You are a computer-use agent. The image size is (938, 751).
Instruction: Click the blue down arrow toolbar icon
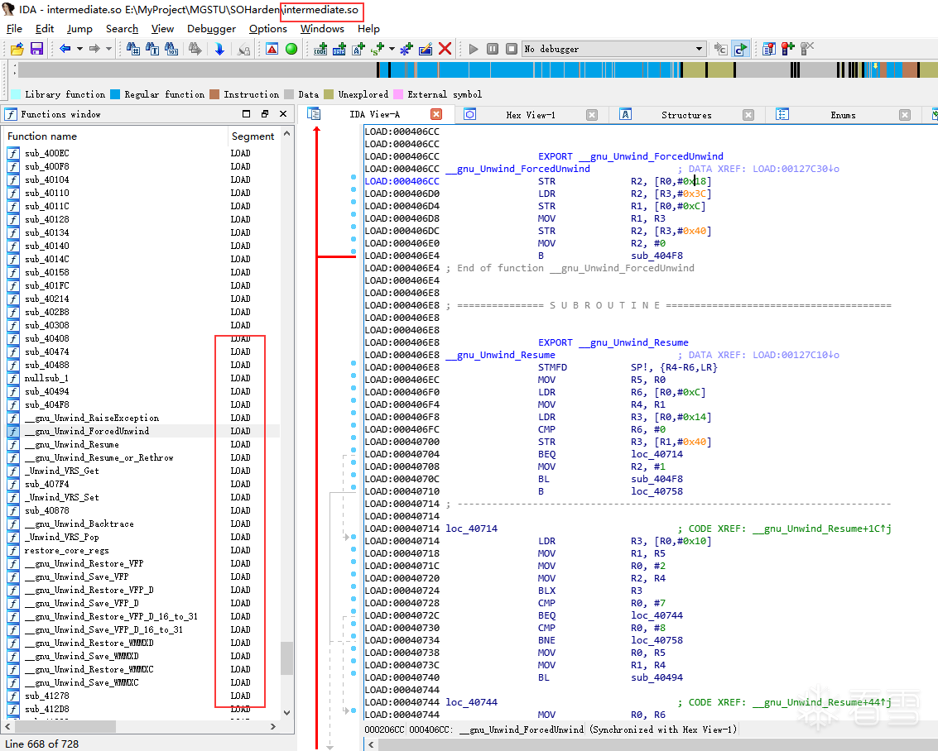coord(219,49)
